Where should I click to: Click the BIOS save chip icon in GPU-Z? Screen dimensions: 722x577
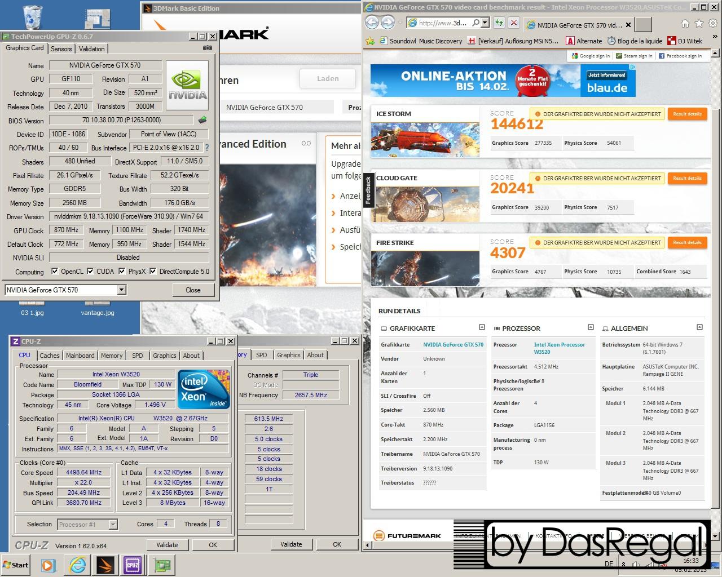(202, 120)
